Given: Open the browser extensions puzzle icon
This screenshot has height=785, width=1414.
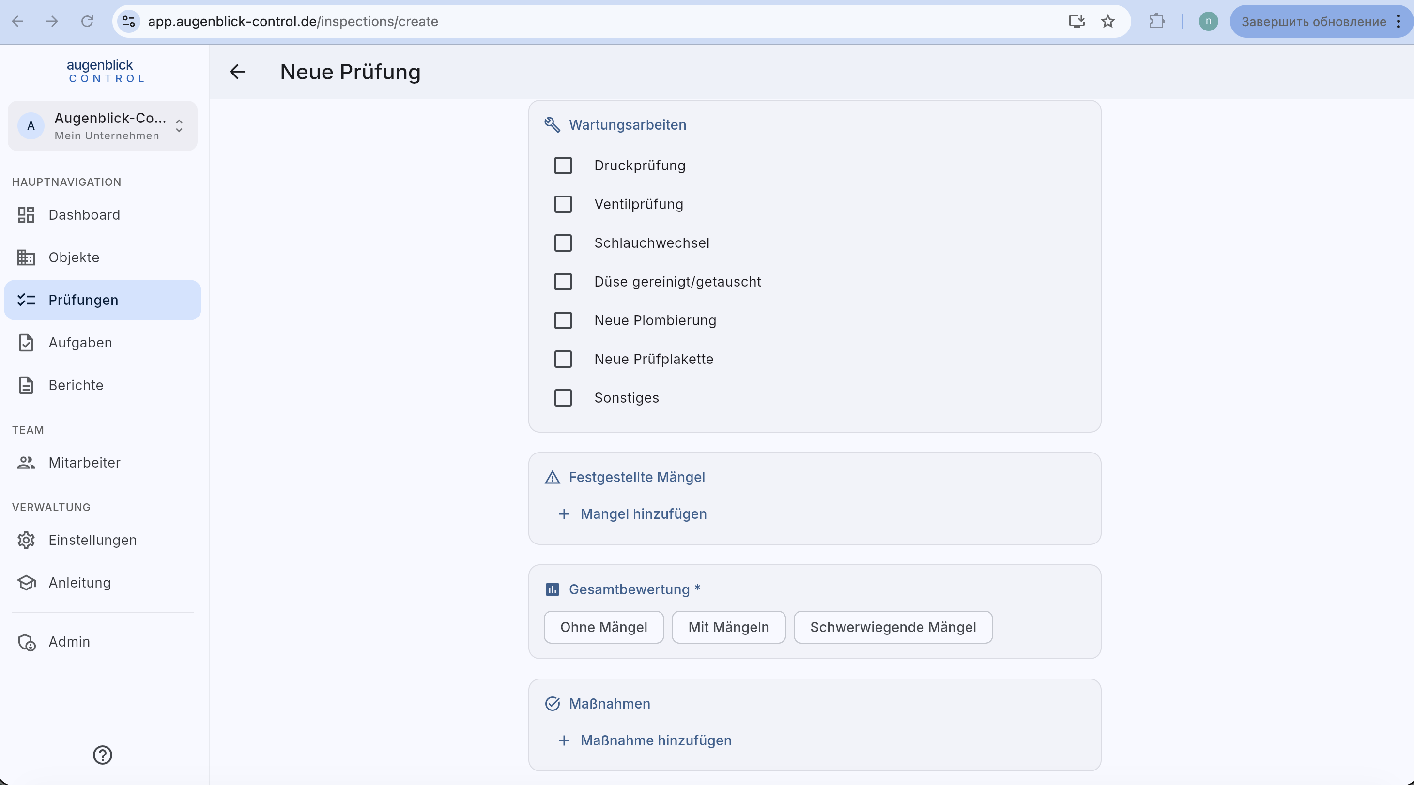Looking at the screenshot, I should pyautogui.click(x=1156, y=21).
